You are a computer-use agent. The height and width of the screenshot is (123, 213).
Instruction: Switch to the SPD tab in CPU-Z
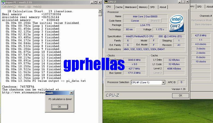(152, 7)
